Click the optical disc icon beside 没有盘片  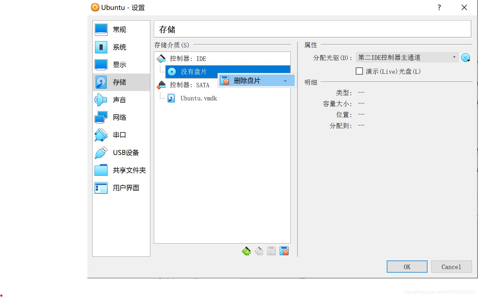[x=172, y=72]
